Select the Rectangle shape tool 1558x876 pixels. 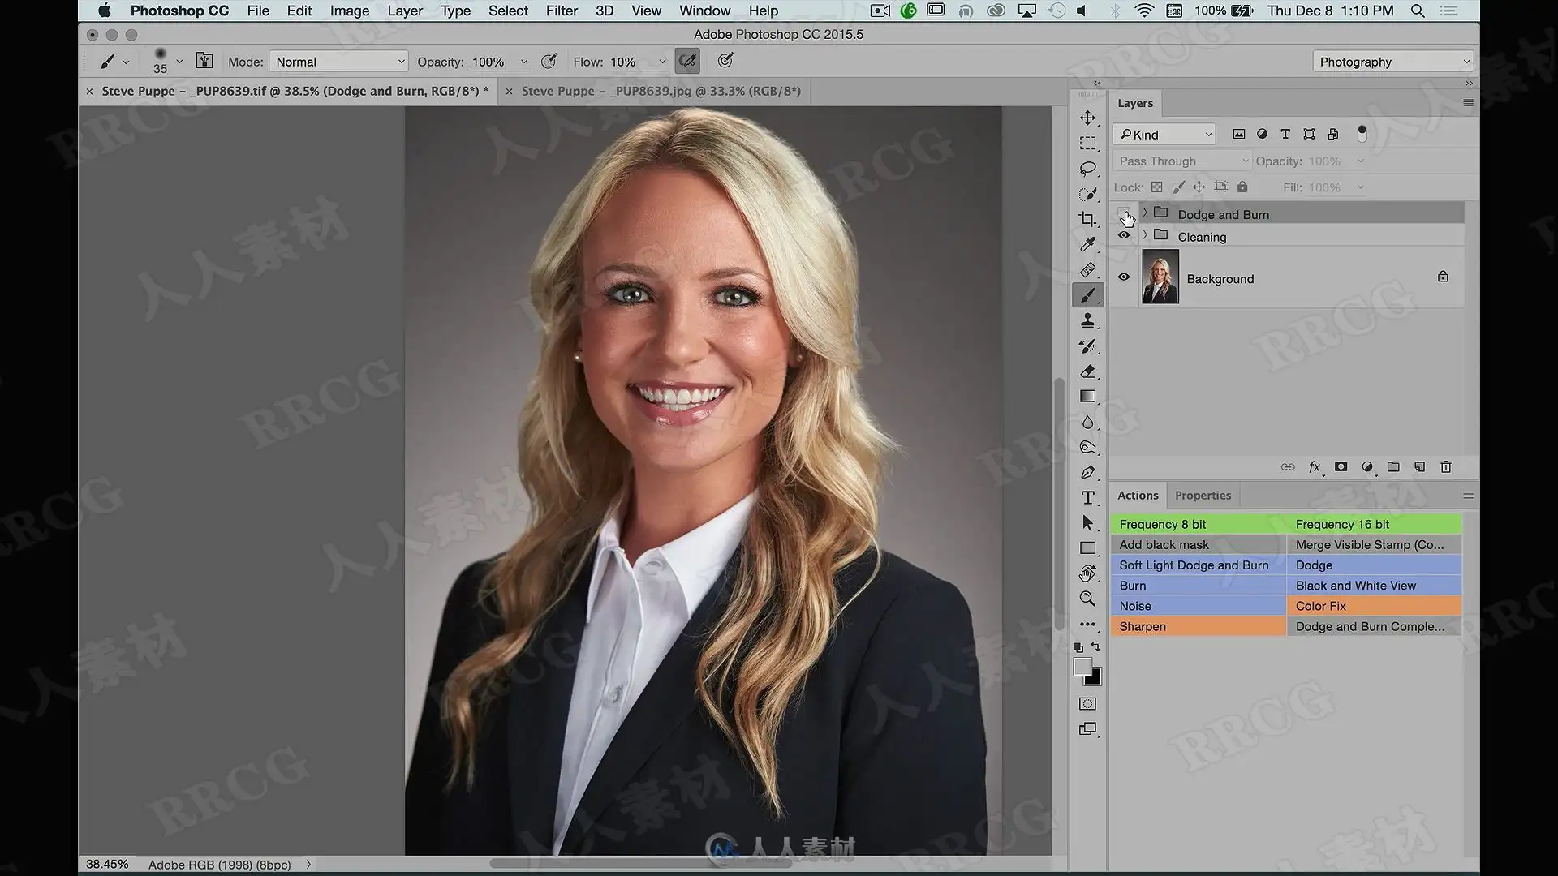[x=1087, y=548]
